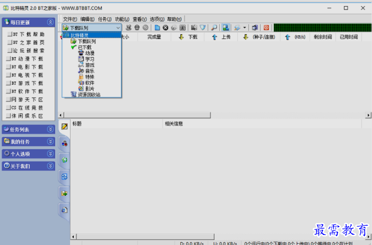372x245 pixels.
Task: Click the blue shield toolbar icon
Action: tap(202, 28)
